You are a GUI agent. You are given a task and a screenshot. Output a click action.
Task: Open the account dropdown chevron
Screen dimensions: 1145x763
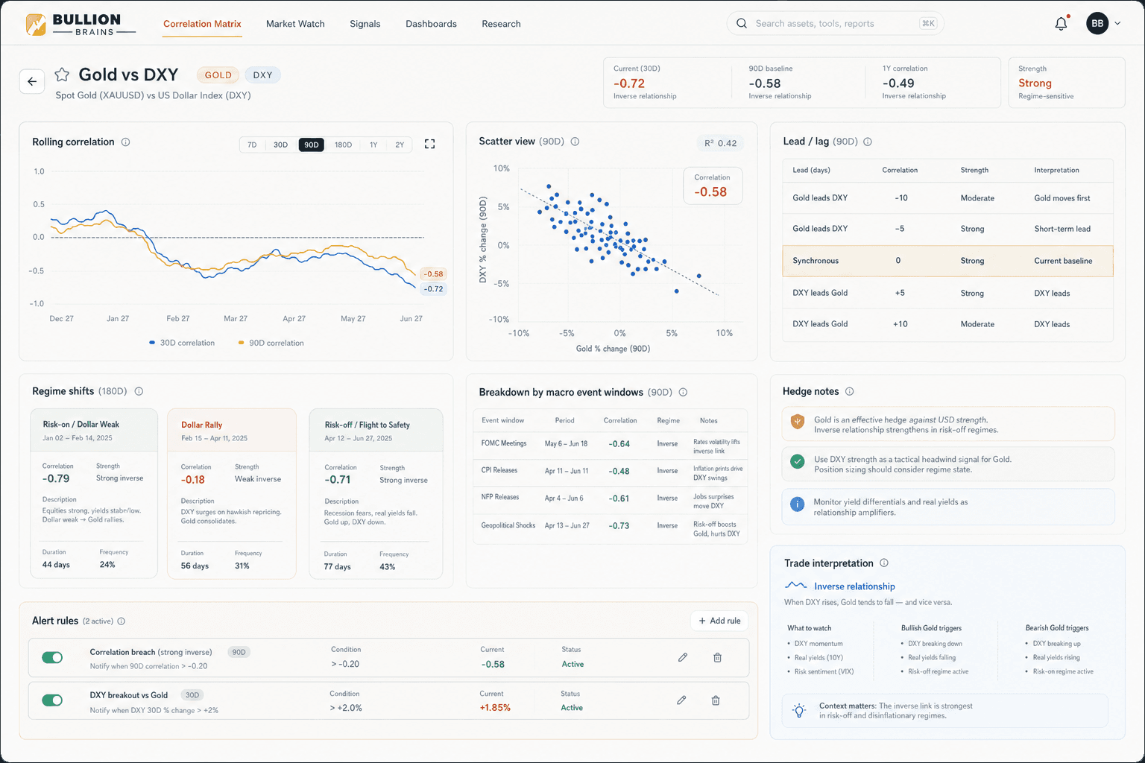pyautogui.click(x=1117, y=24)
